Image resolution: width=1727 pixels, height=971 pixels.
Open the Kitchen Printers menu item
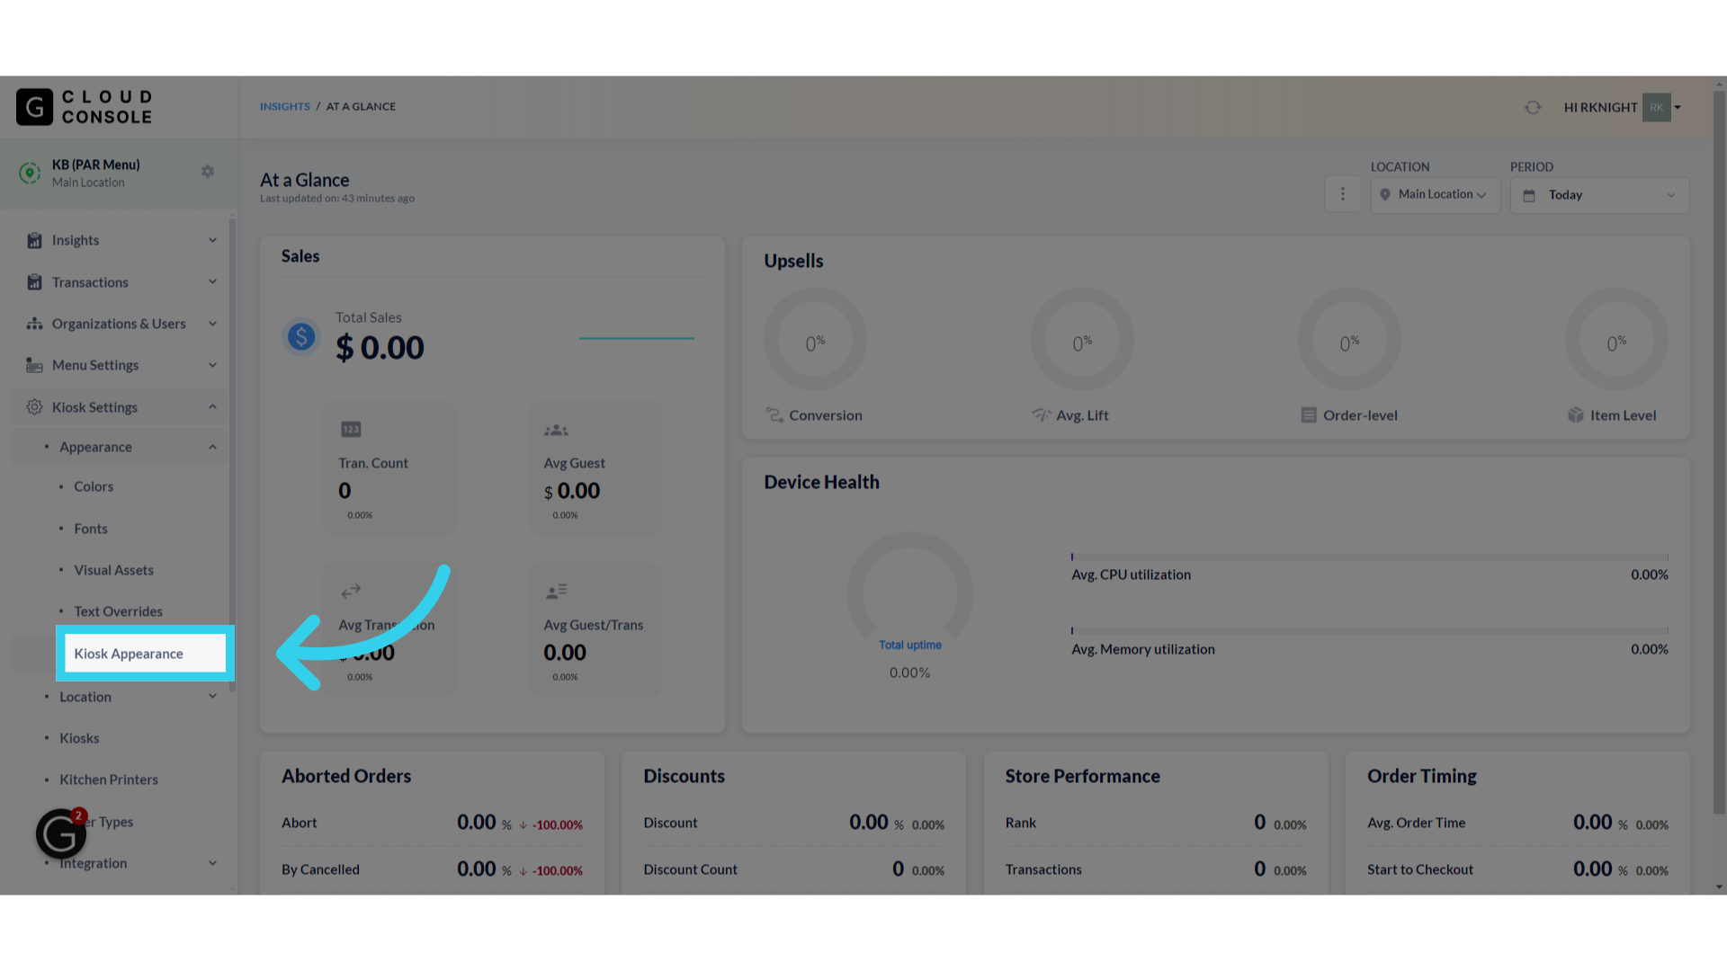pyautogui.click(x=109, y=779)
